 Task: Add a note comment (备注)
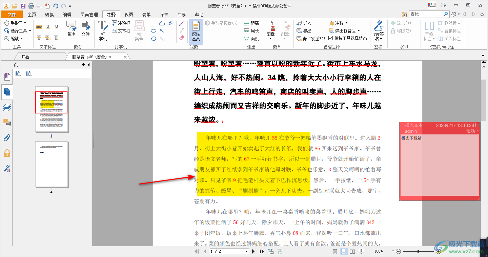pos(71,28)
